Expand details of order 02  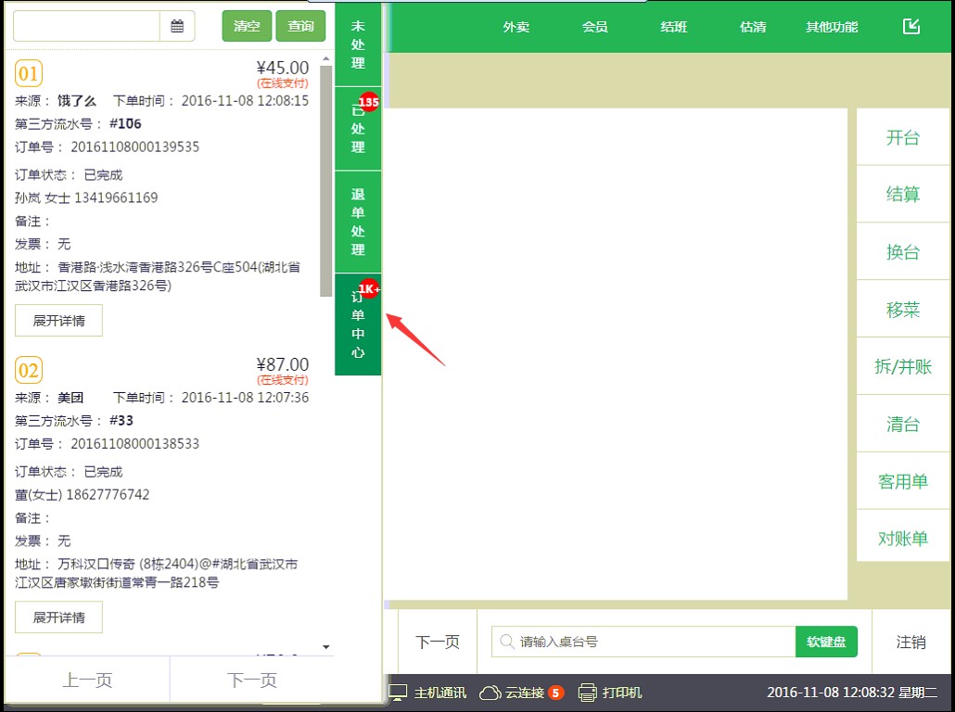[x=58, y=617]
